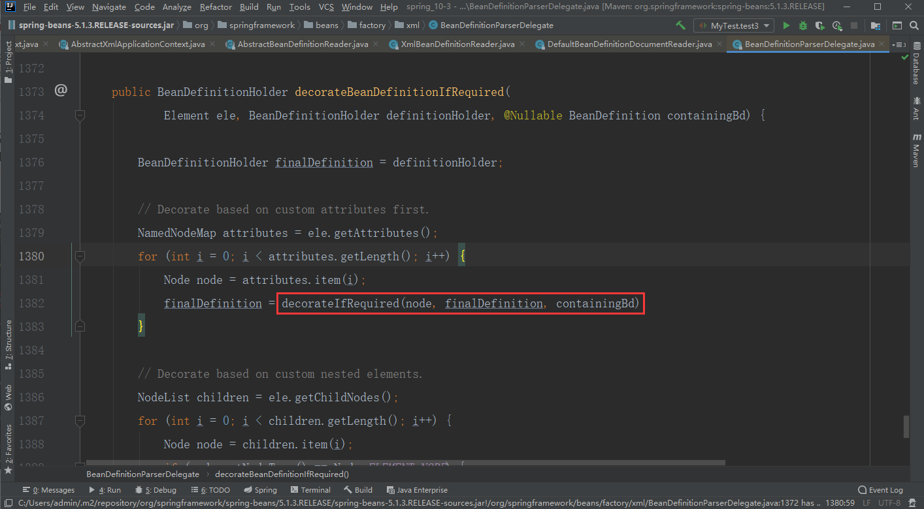
Task: Click the springframework breadcrumb in navigation bar
Action: tap(256, 25)
